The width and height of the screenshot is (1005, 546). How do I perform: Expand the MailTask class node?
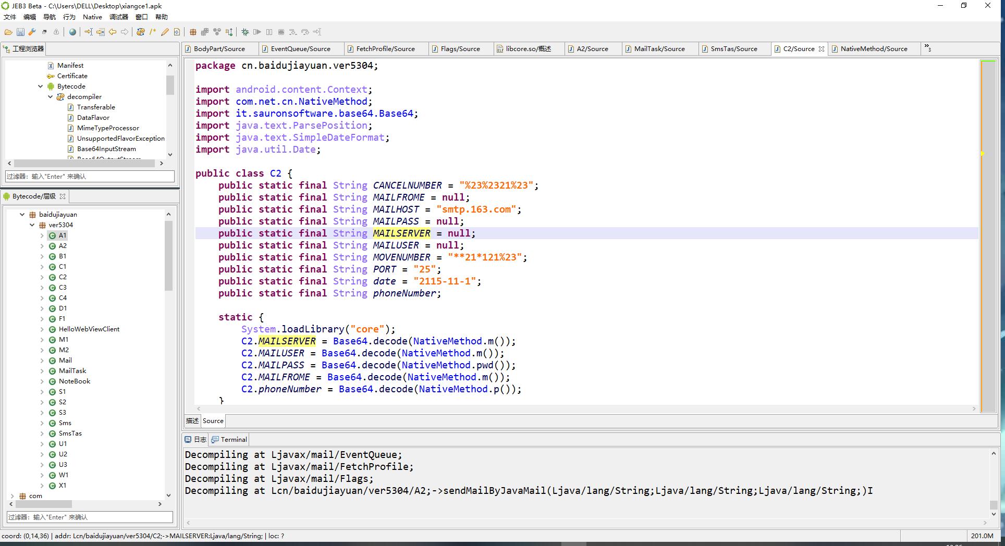point(42,371)
